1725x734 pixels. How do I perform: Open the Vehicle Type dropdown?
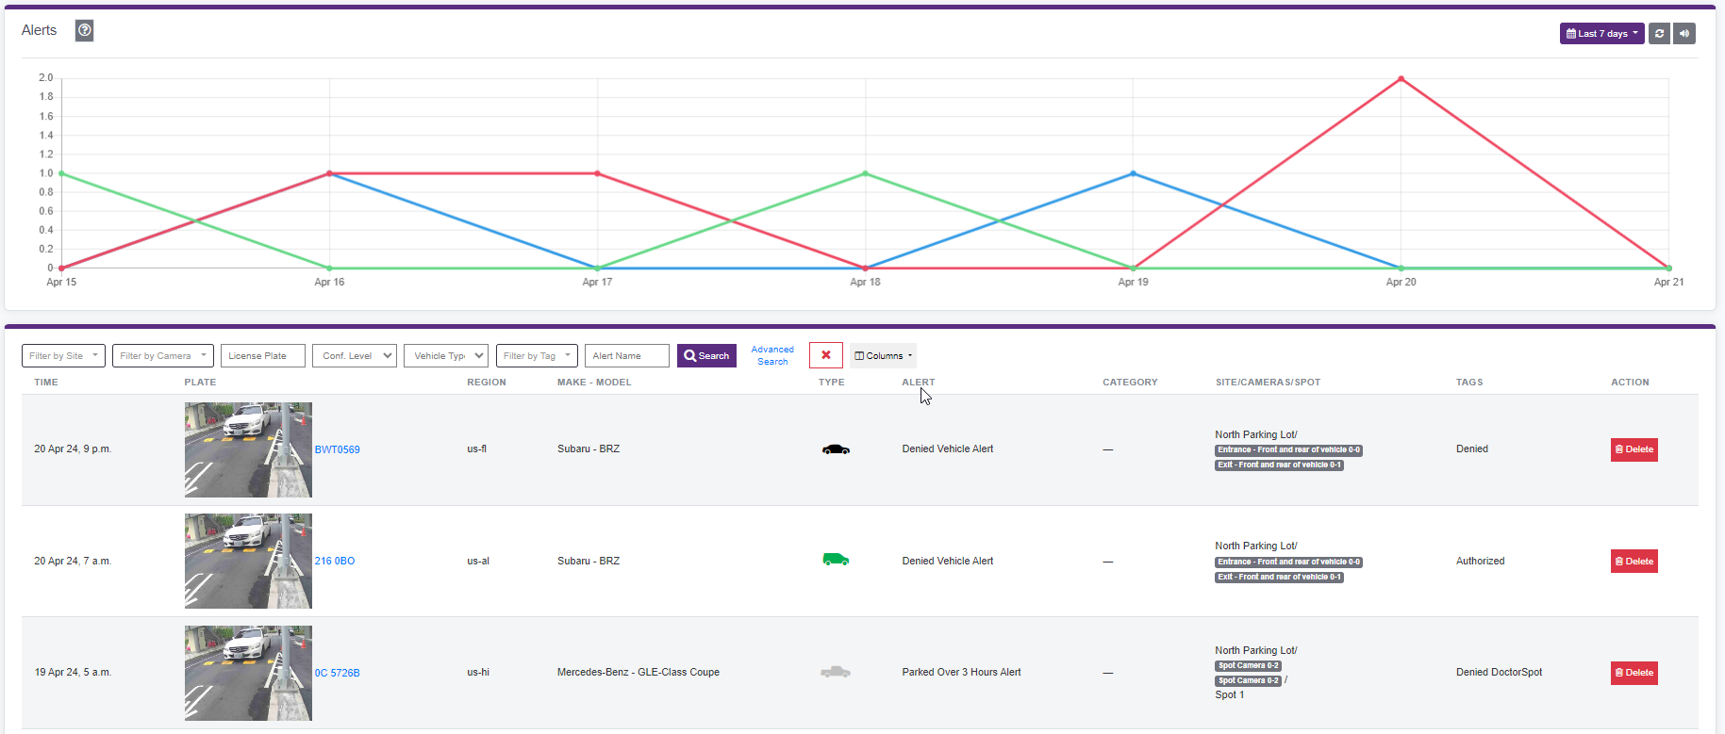tap(445, 356)
